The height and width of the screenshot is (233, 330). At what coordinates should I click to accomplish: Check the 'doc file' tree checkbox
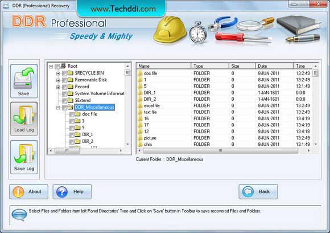click(x=72, y=115)
